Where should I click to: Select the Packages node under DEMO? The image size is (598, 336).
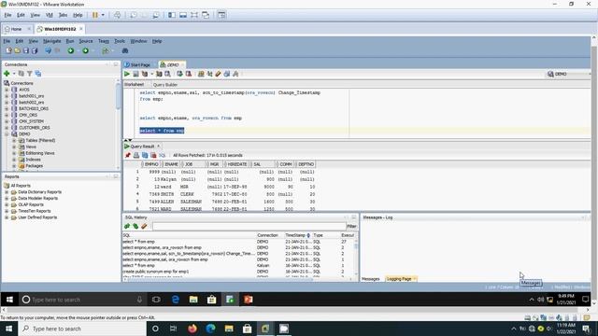point(35,166)
